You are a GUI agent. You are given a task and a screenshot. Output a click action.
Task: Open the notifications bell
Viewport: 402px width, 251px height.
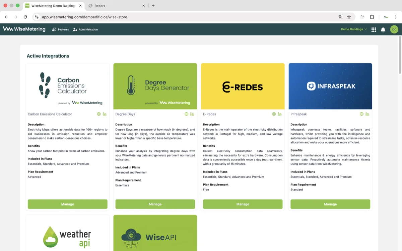383,29
